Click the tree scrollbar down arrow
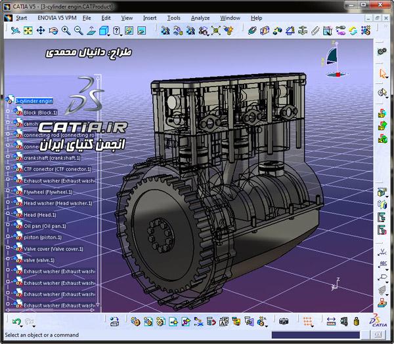The width and height of the screenshot is (394, 344). tap(98, 305)
